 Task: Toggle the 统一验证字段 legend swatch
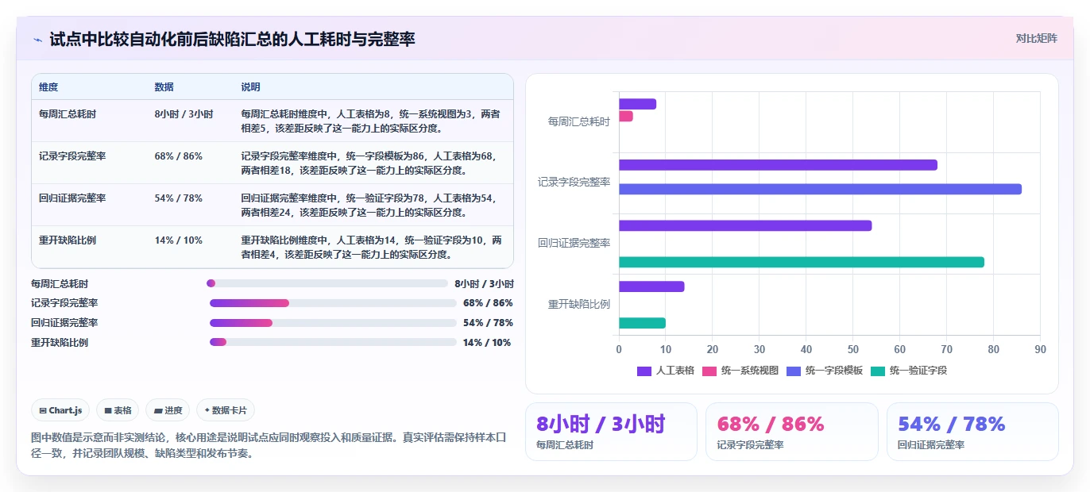pyautogui.click(x=878, y=371)
